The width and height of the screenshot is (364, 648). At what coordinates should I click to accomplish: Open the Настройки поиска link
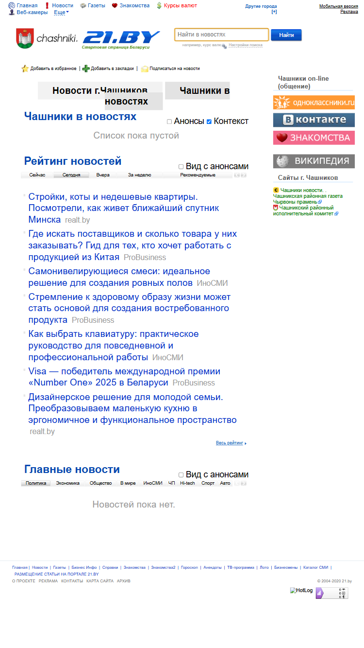246,45
